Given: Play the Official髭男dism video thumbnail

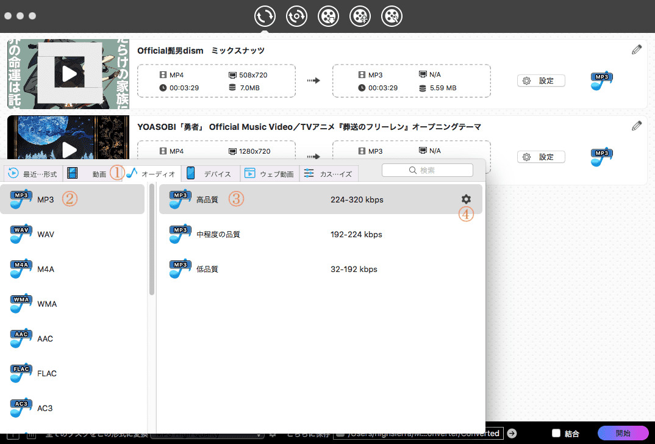Looking at the screenshot, I should (x=70, y=74).
